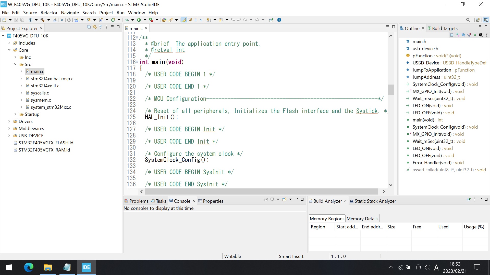Click the editor vertical scrollbar thumb
The image size is (490, 275).
[390, 90]
